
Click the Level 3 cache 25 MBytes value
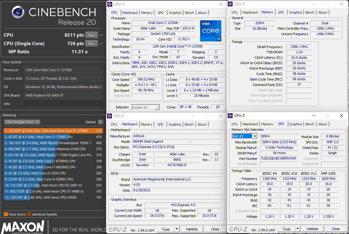[201, 96]
